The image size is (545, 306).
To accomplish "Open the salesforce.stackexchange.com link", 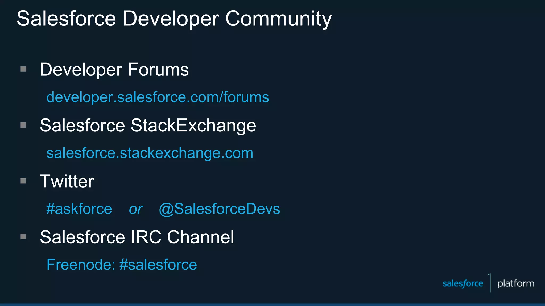I will [x=150, y=153].
